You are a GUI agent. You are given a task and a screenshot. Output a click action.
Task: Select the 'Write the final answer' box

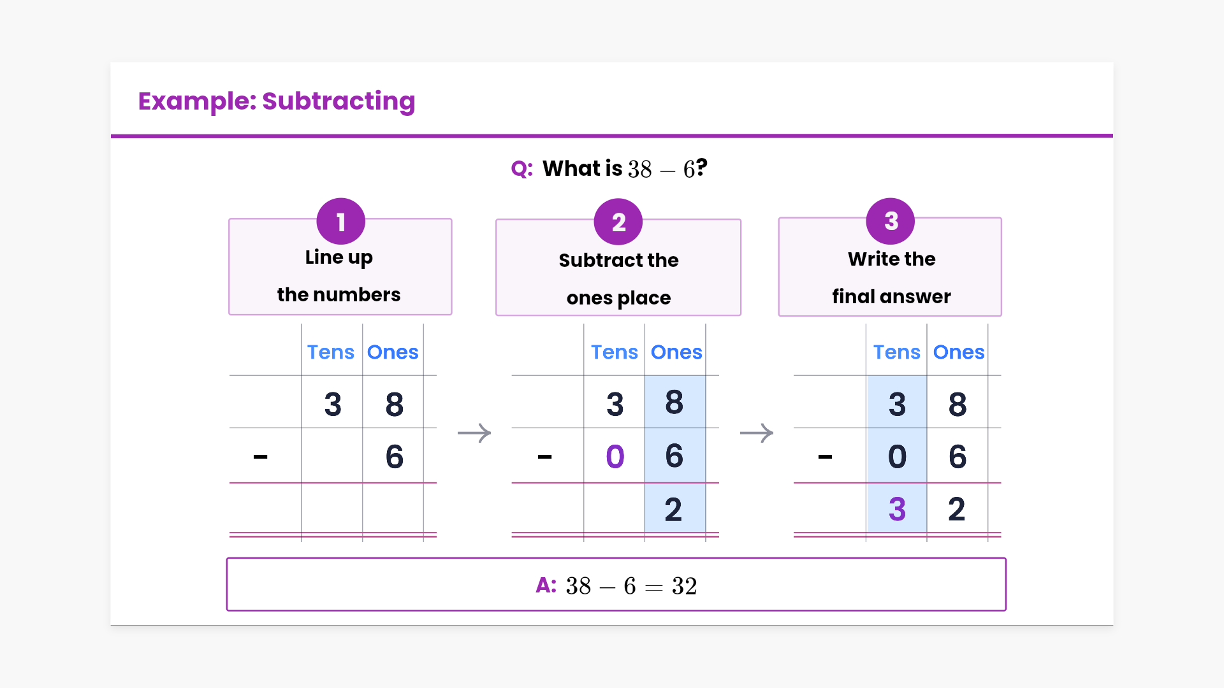coord(890,278)
